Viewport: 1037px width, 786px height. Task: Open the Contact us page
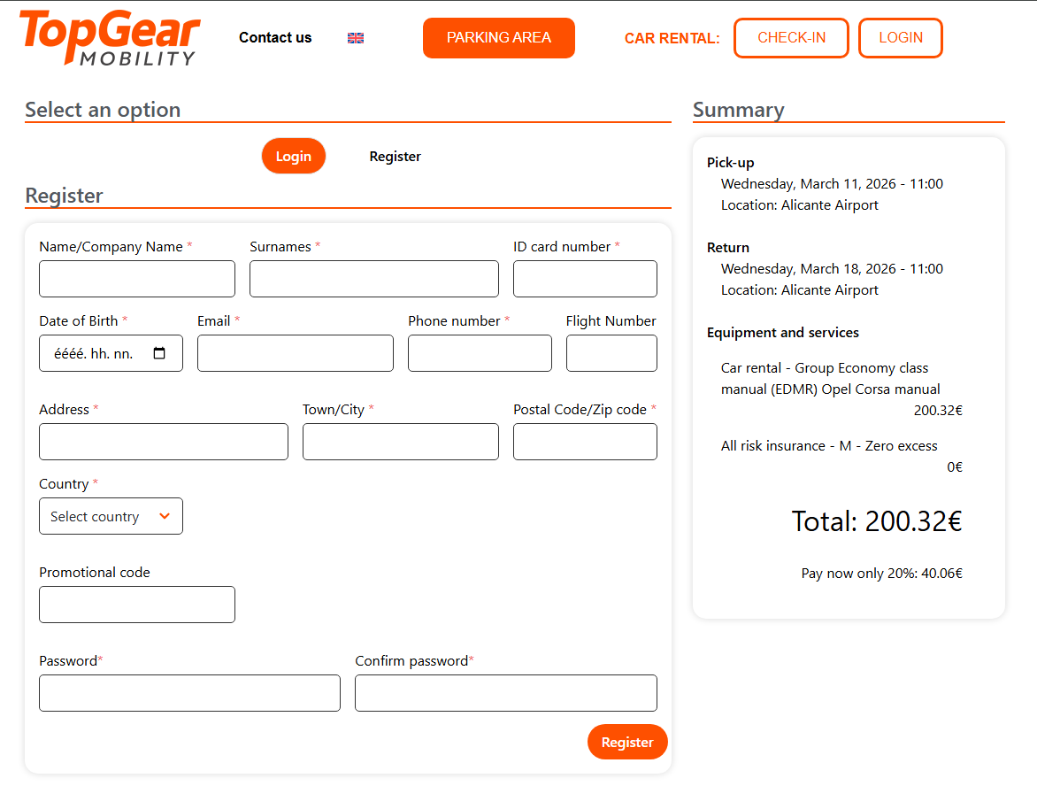(x=275, y=37)
